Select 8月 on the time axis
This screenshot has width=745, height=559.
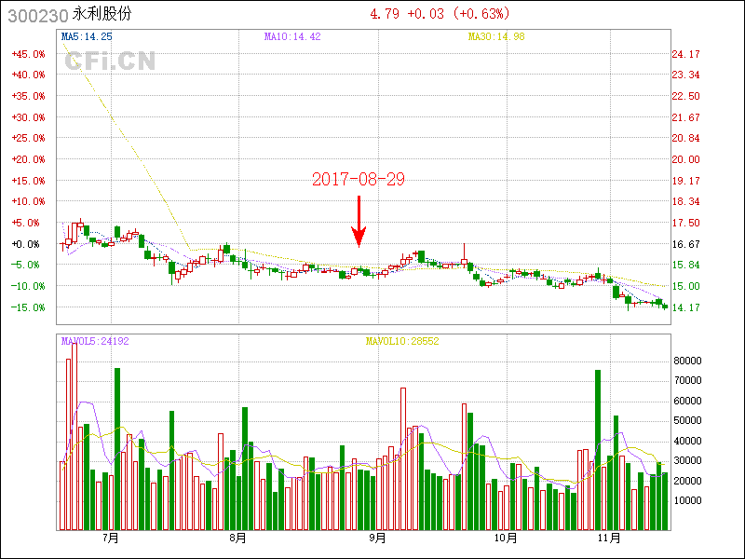237,538
